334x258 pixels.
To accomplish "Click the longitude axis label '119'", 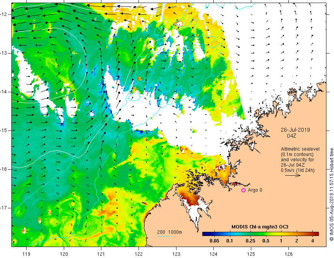I will pyautogui.click(x=27, y=254).
